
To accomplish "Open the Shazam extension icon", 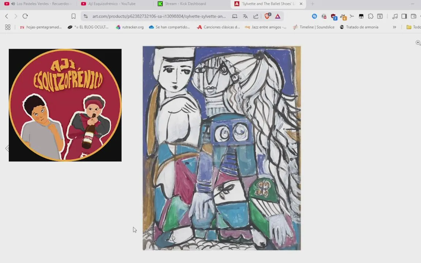I will [x=314, y=16].
